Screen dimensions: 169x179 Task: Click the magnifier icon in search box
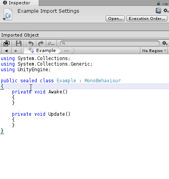pos(64,43)
